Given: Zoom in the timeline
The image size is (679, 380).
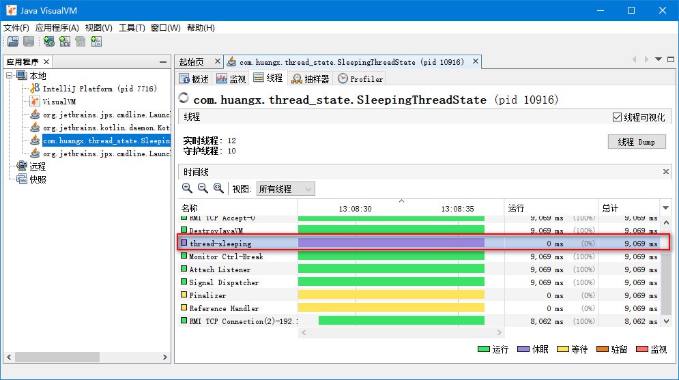Looking at the screenshot, I should (187, 188).
